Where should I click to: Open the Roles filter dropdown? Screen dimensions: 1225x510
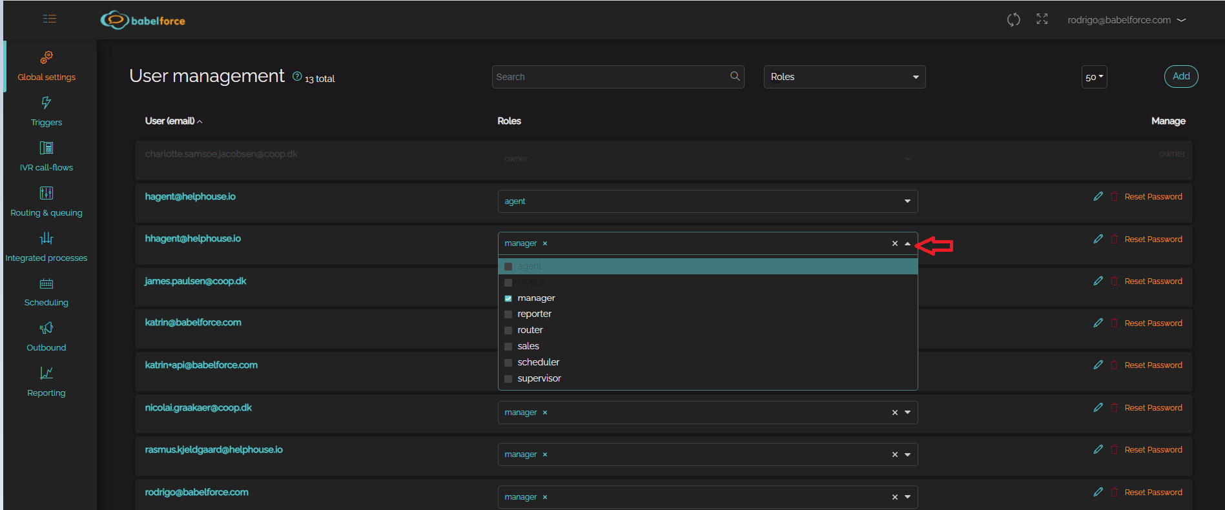pyautogui.click(x=845, y=77)
